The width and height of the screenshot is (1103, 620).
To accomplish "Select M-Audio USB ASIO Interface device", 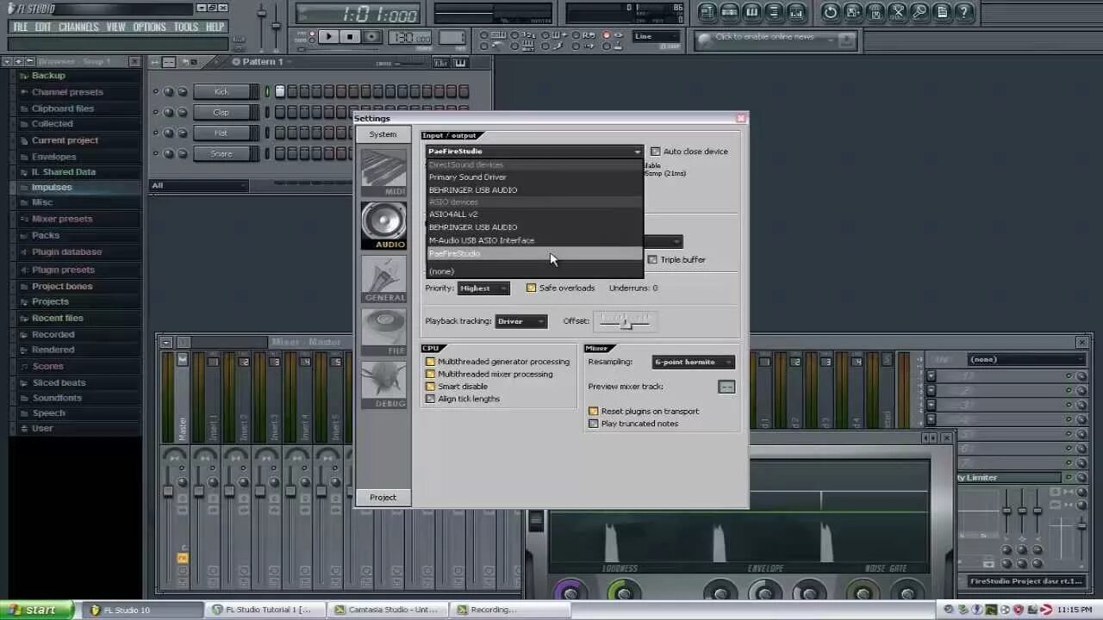I will (534, 240).
